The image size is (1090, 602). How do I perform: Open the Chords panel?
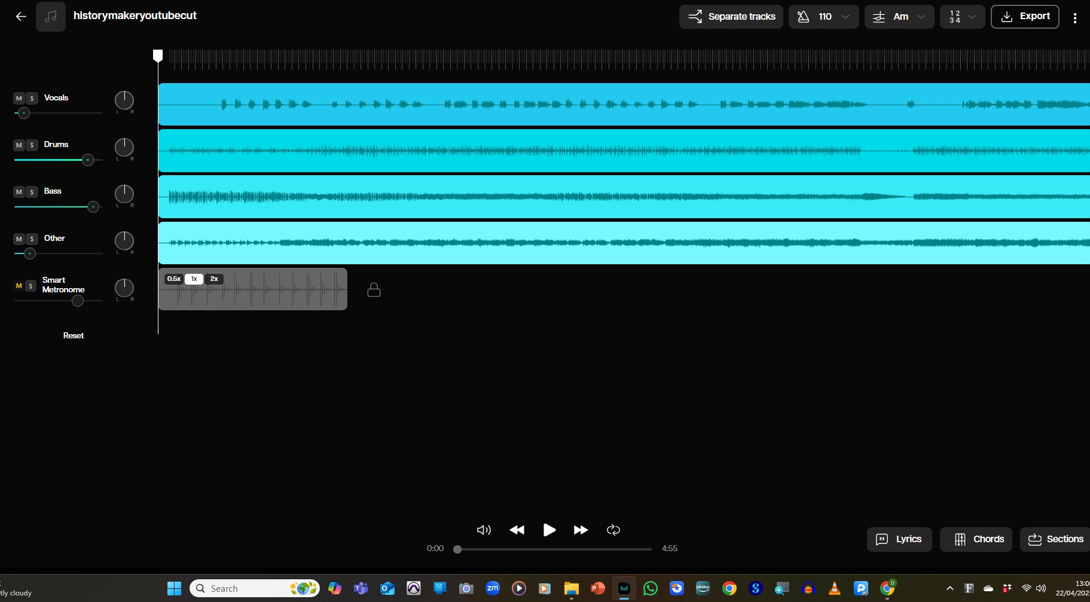tap(976, 539)
